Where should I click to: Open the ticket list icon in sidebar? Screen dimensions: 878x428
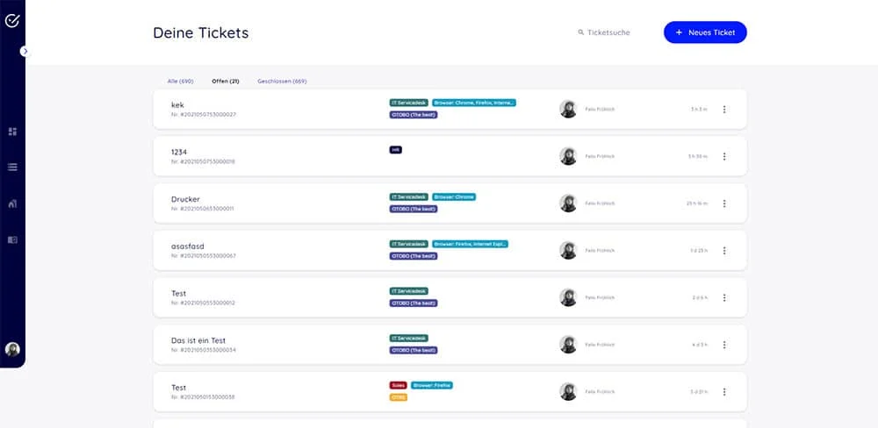(x=12, y=167)
